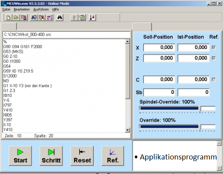Start the CNC program
Viewport: 223px width, 174px height.
(20, 156)
